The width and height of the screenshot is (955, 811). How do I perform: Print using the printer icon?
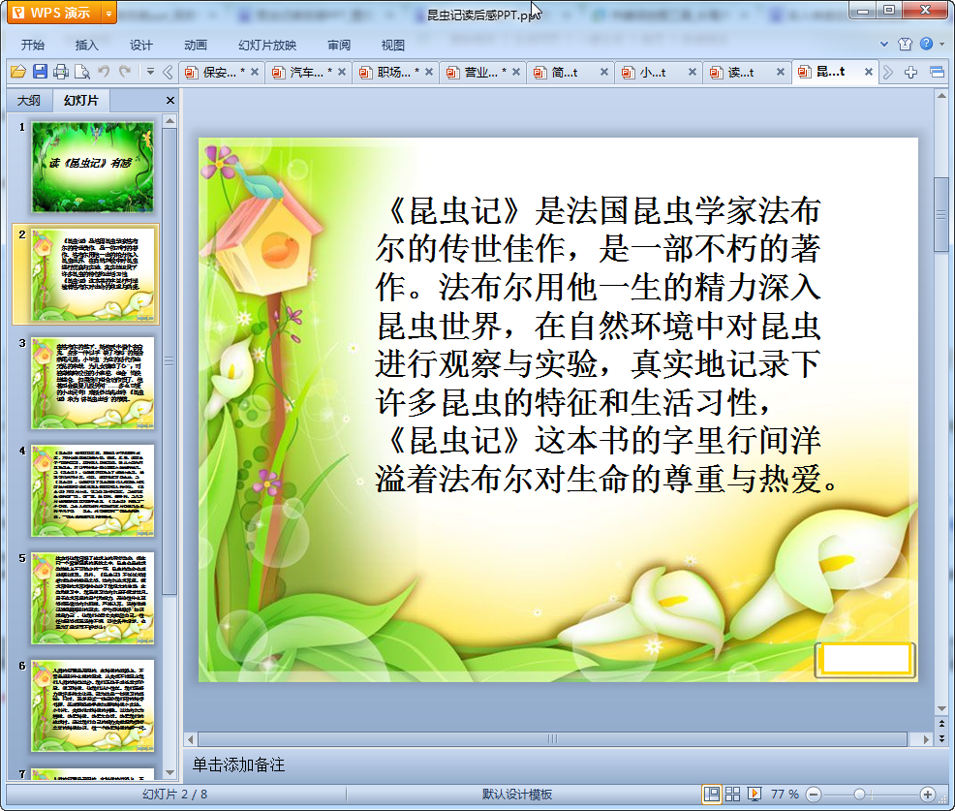[61, 72]
